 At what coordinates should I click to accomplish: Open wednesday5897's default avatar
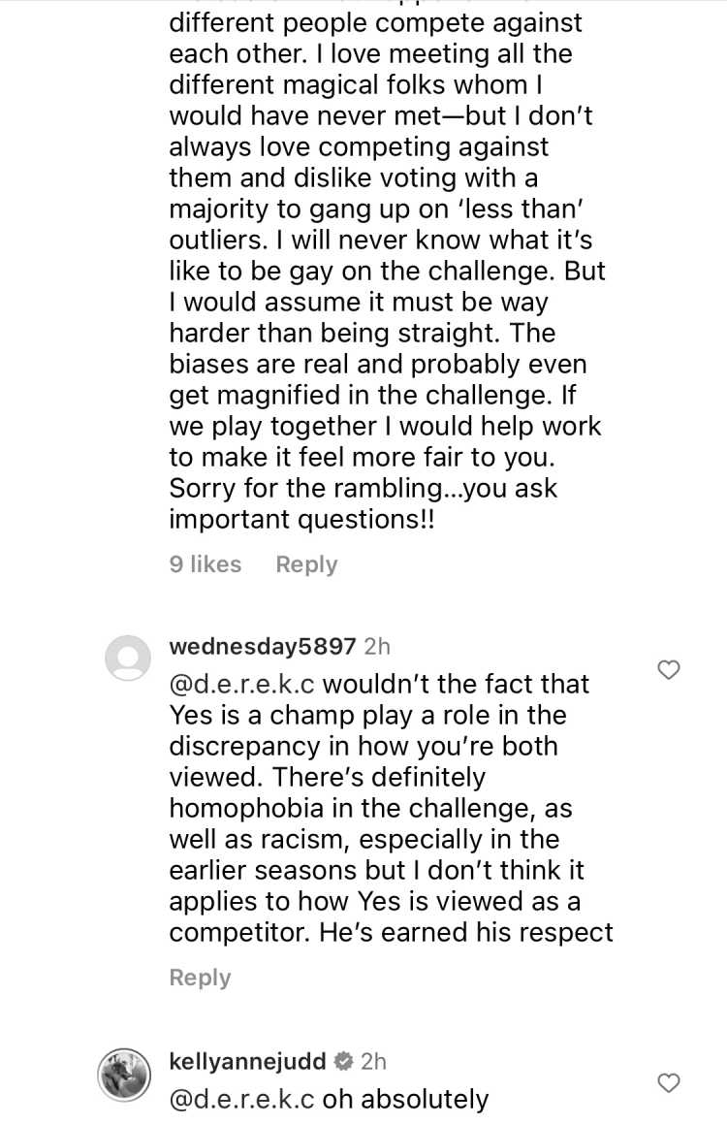128,658
